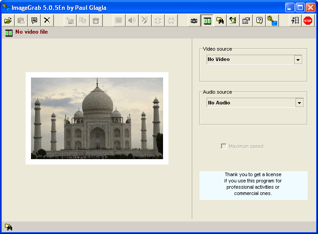Click the folder with binoculars toolbar icon
Image resolution: width=318 pixels, height=234 pixels.
click(x=220, y=21)
